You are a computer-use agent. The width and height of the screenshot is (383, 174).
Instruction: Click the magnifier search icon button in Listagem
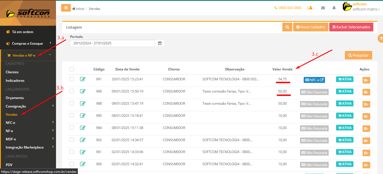click(287, 27)
